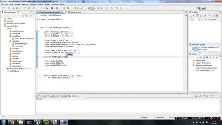The image size is (222, 125).
Task: Toggle Hide Static Members in Outline toolbar
Action: (x=211, y=57)
